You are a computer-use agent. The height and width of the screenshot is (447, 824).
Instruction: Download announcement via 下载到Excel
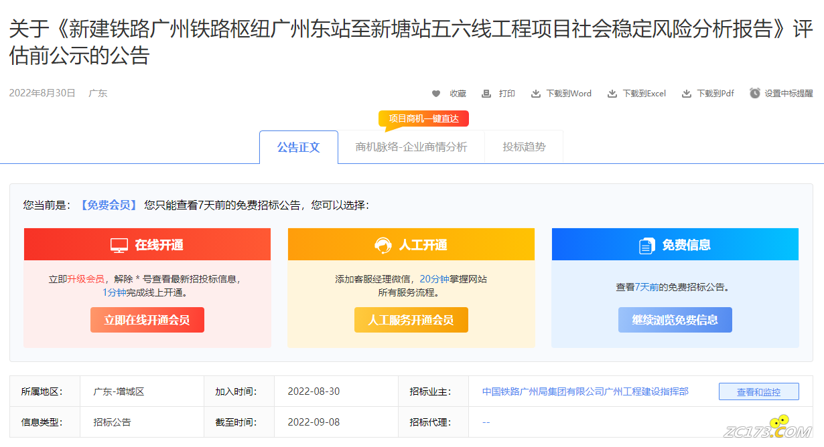[x=644, y=94]
